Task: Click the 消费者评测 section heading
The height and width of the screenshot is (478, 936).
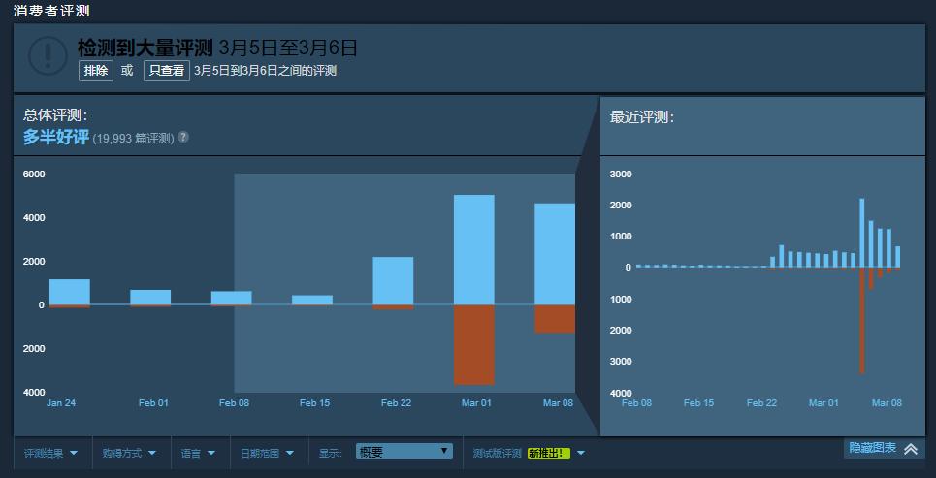Action: pos(50,11)
